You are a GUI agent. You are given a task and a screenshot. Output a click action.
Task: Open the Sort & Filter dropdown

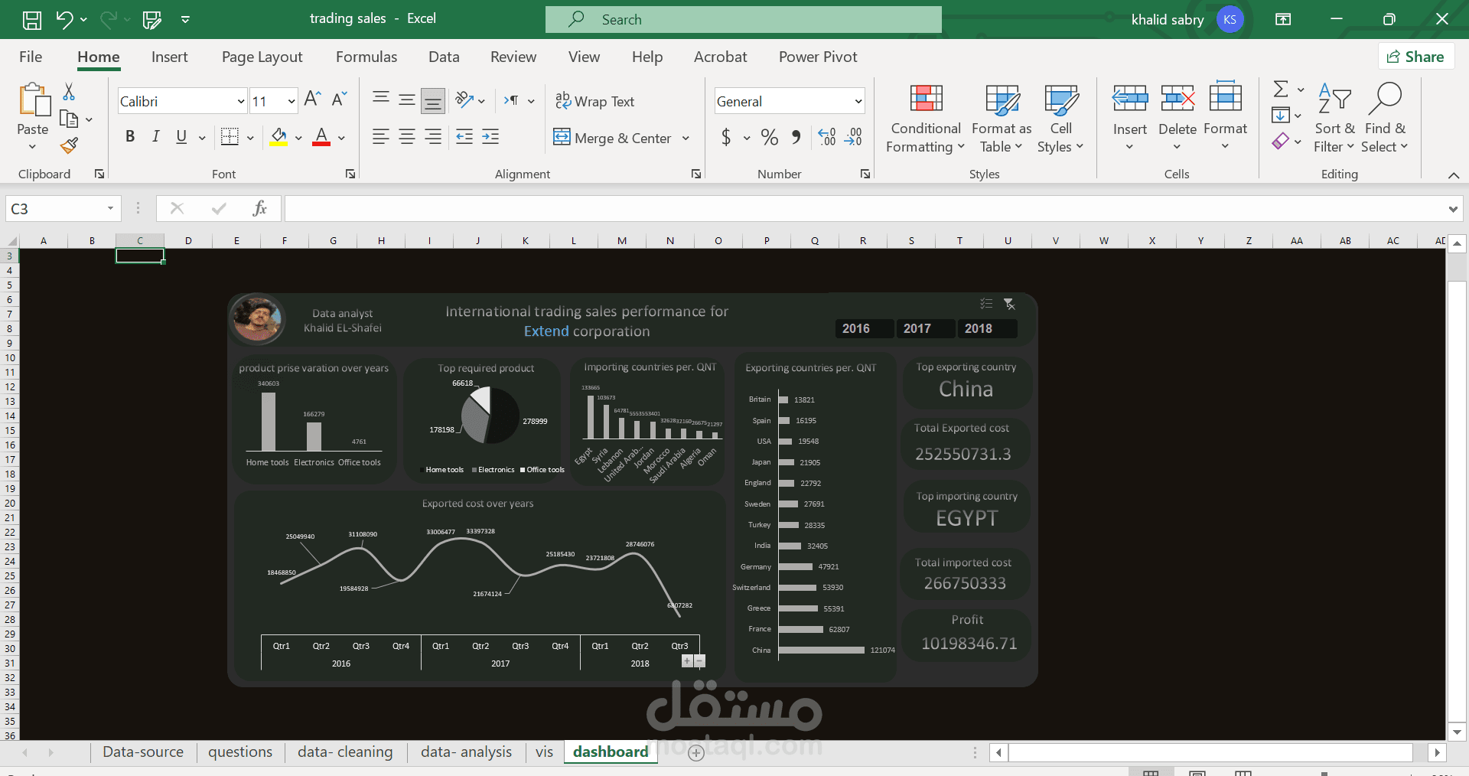click(1334, 119)
